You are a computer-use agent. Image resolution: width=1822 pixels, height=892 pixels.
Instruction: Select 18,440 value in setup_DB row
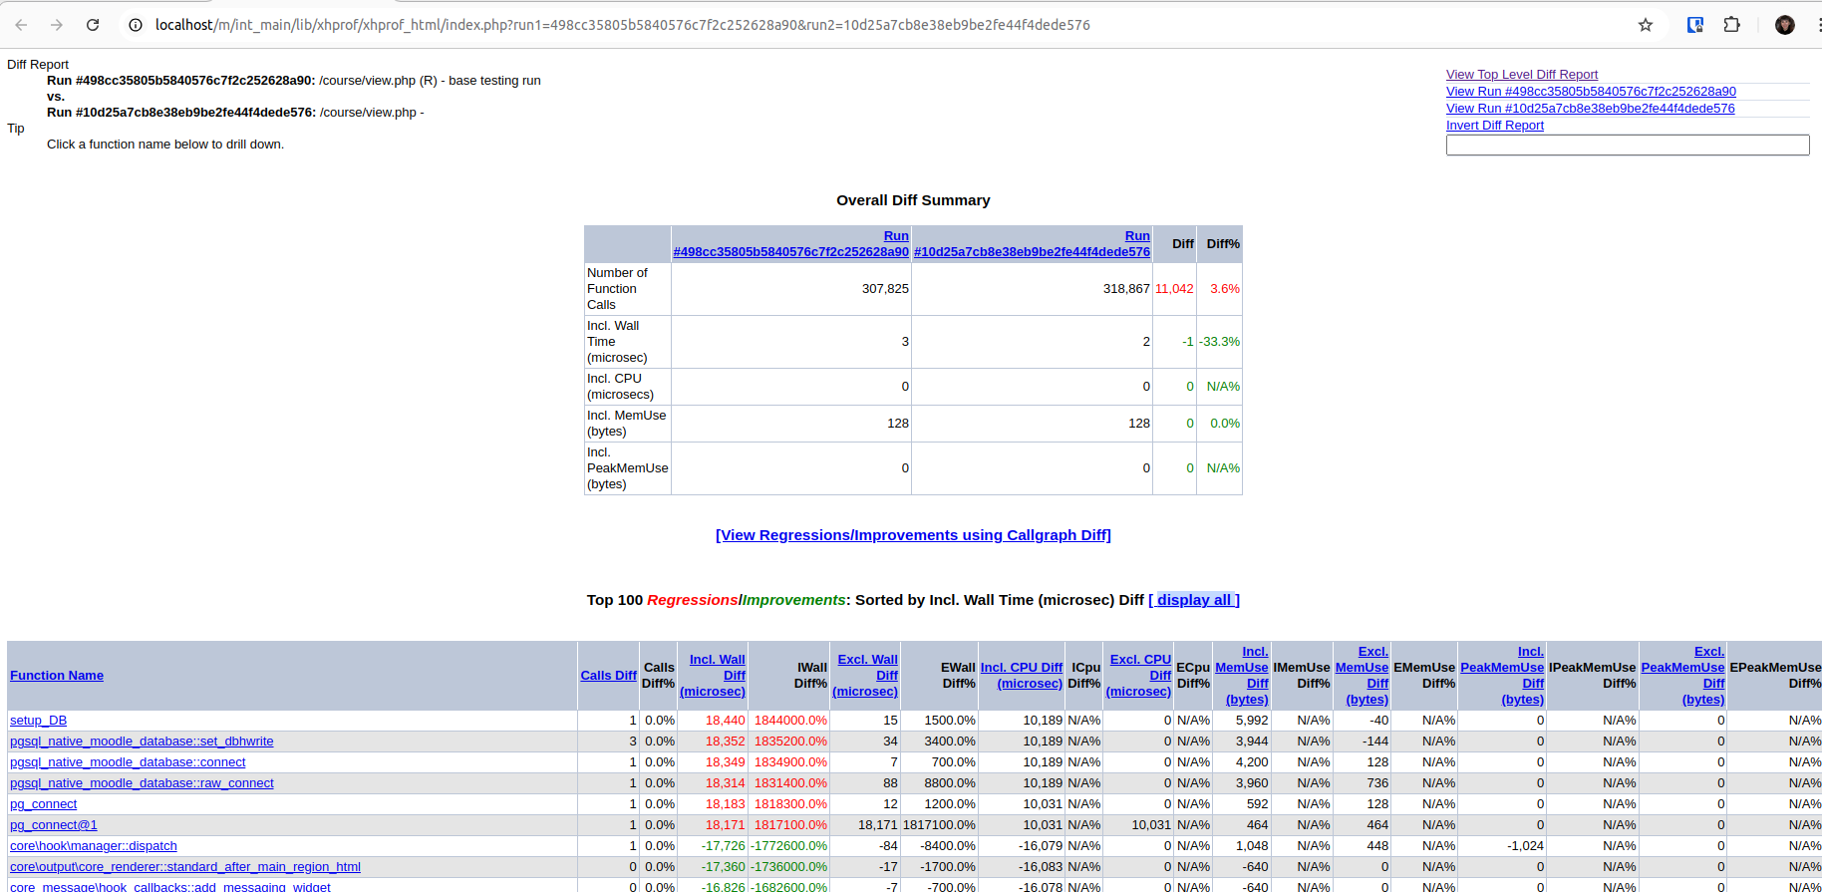[x=726, y=721]
